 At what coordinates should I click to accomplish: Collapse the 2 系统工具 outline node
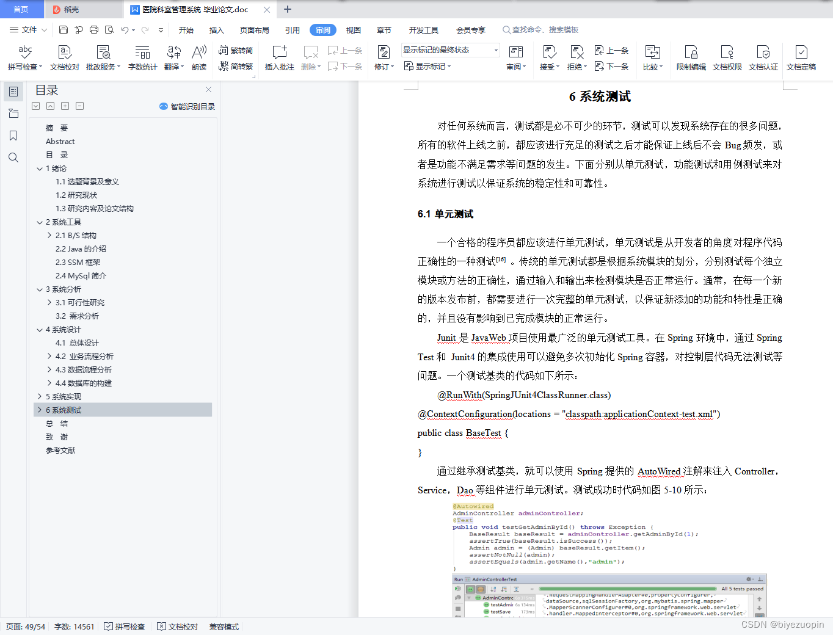[40, 222]
